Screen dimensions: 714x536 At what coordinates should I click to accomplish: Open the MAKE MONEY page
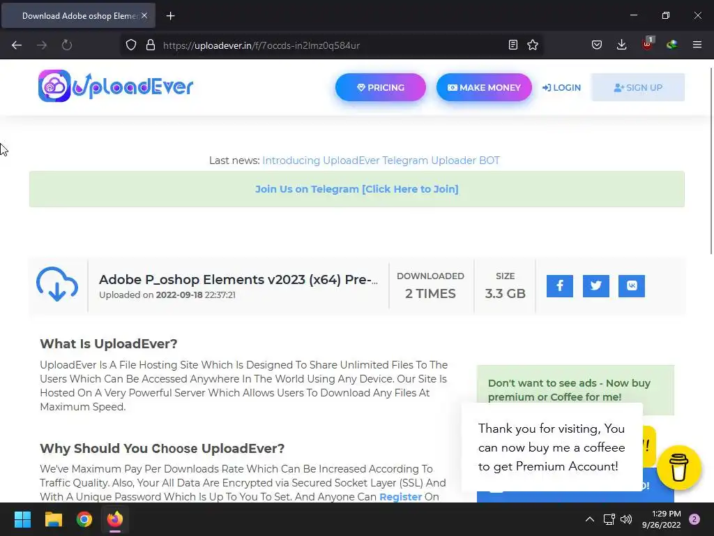484,87
